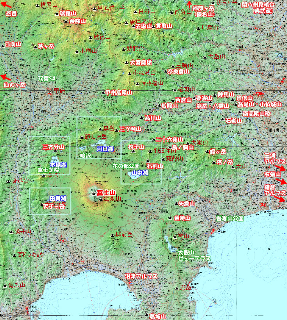The height and width of the screenshot is (320, 287).
Task: Select the blue 田貫湖 lake label
Action: (x=57, y=198)
